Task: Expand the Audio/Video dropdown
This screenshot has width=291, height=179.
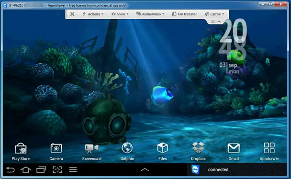Action: [150, 14]
